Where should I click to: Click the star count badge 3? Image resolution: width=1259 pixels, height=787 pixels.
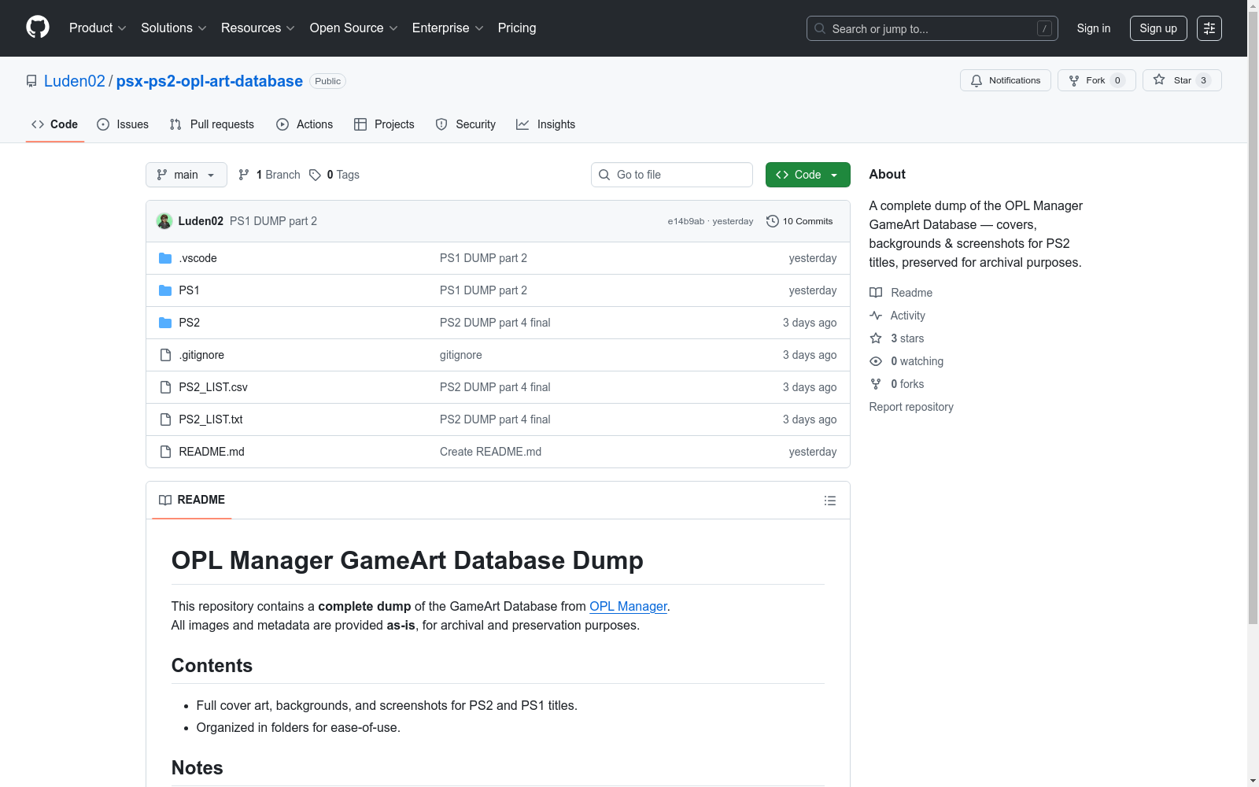(x=1203, y=80)
